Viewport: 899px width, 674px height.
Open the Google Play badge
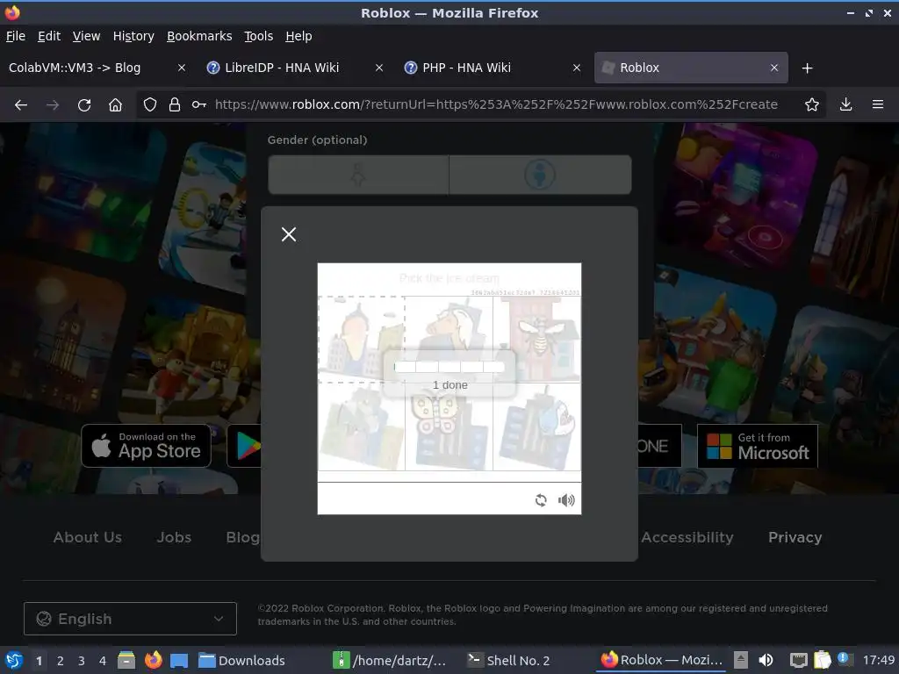pos(244,445)
